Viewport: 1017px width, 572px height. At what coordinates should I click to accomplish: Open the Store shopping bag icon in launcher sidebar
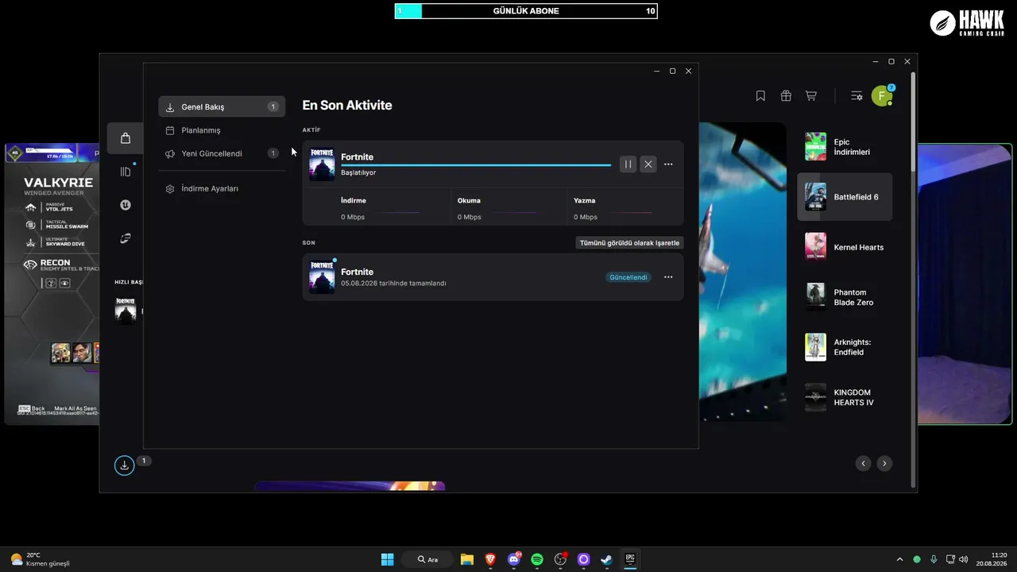pyautogui.click(x=126, y=138)
